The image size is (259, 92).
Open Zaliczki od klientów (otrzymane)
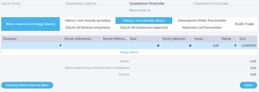point(88,28)
